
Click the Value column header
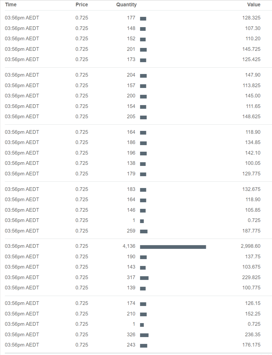[254, 5]
